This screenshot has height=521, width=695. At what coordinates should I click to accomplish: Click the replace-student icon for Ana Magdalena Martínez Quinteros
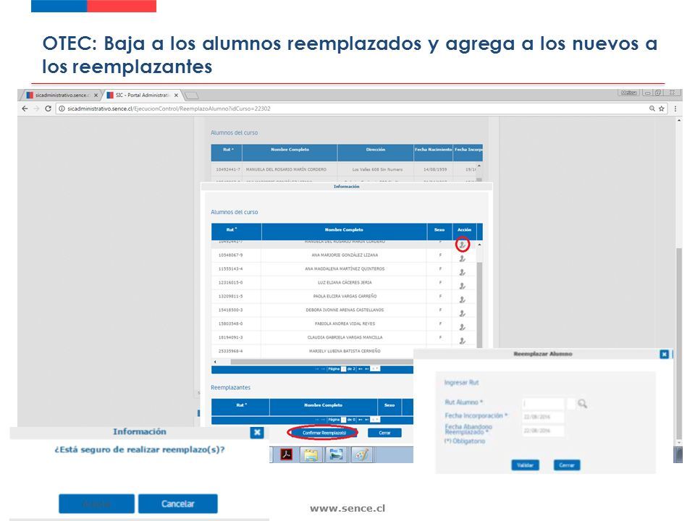463,273
